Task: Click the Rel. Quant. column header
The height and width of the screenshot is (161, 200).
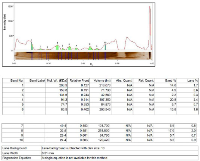Action: tap(146, 80)
